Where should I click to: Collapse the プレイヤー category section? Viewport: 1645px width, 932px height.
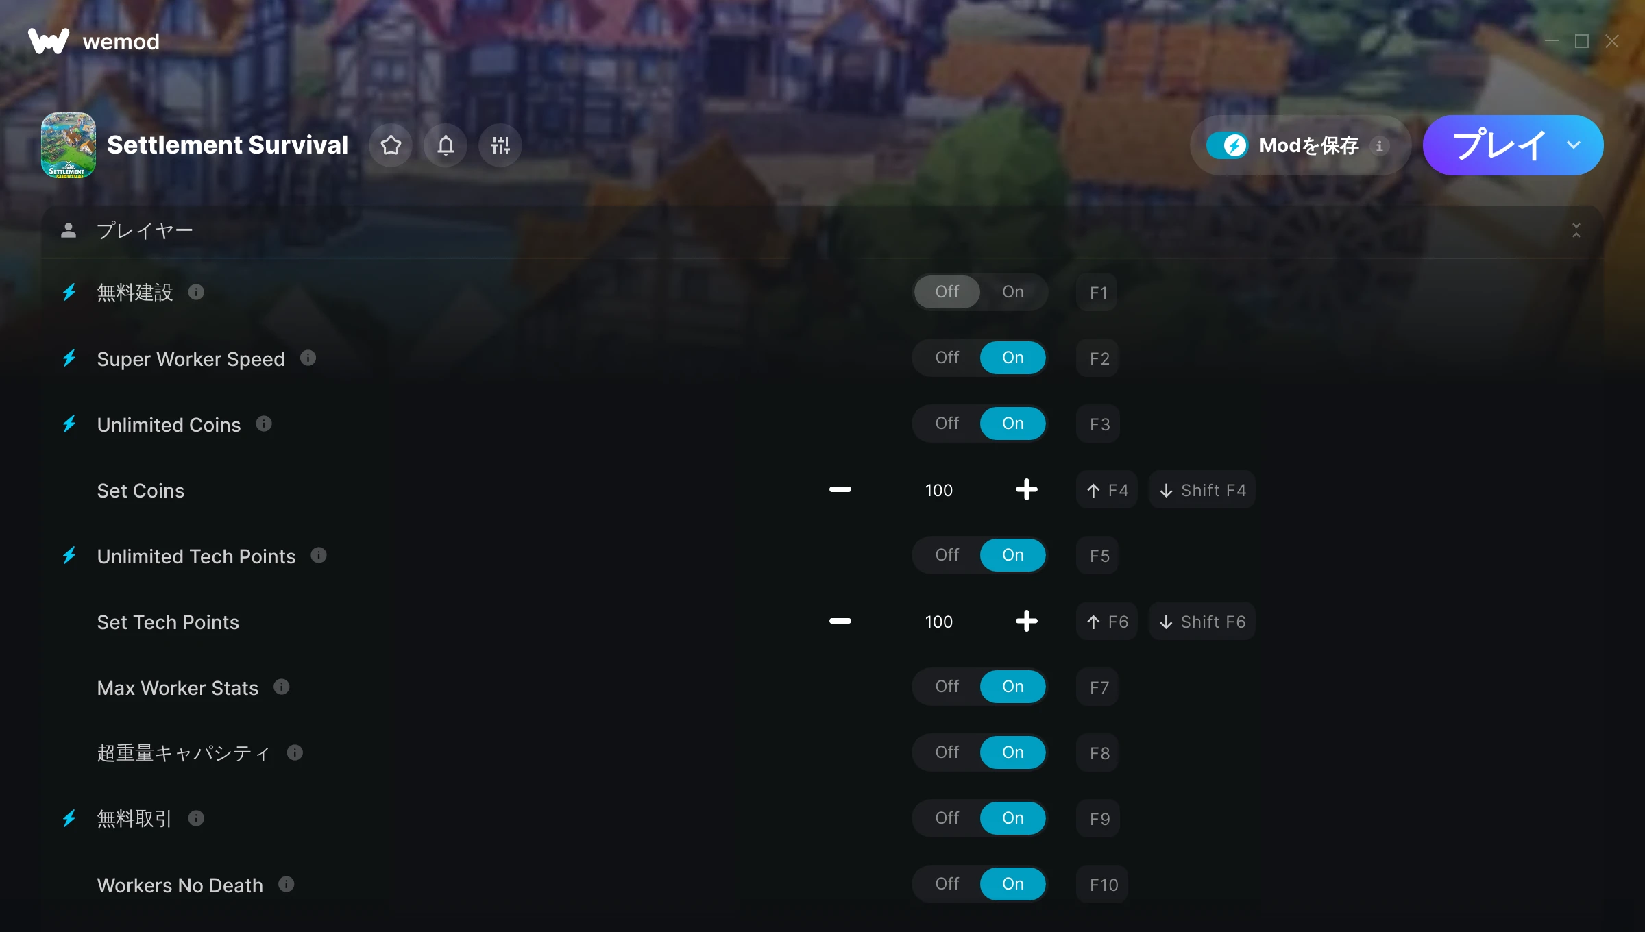point(1576,230)
